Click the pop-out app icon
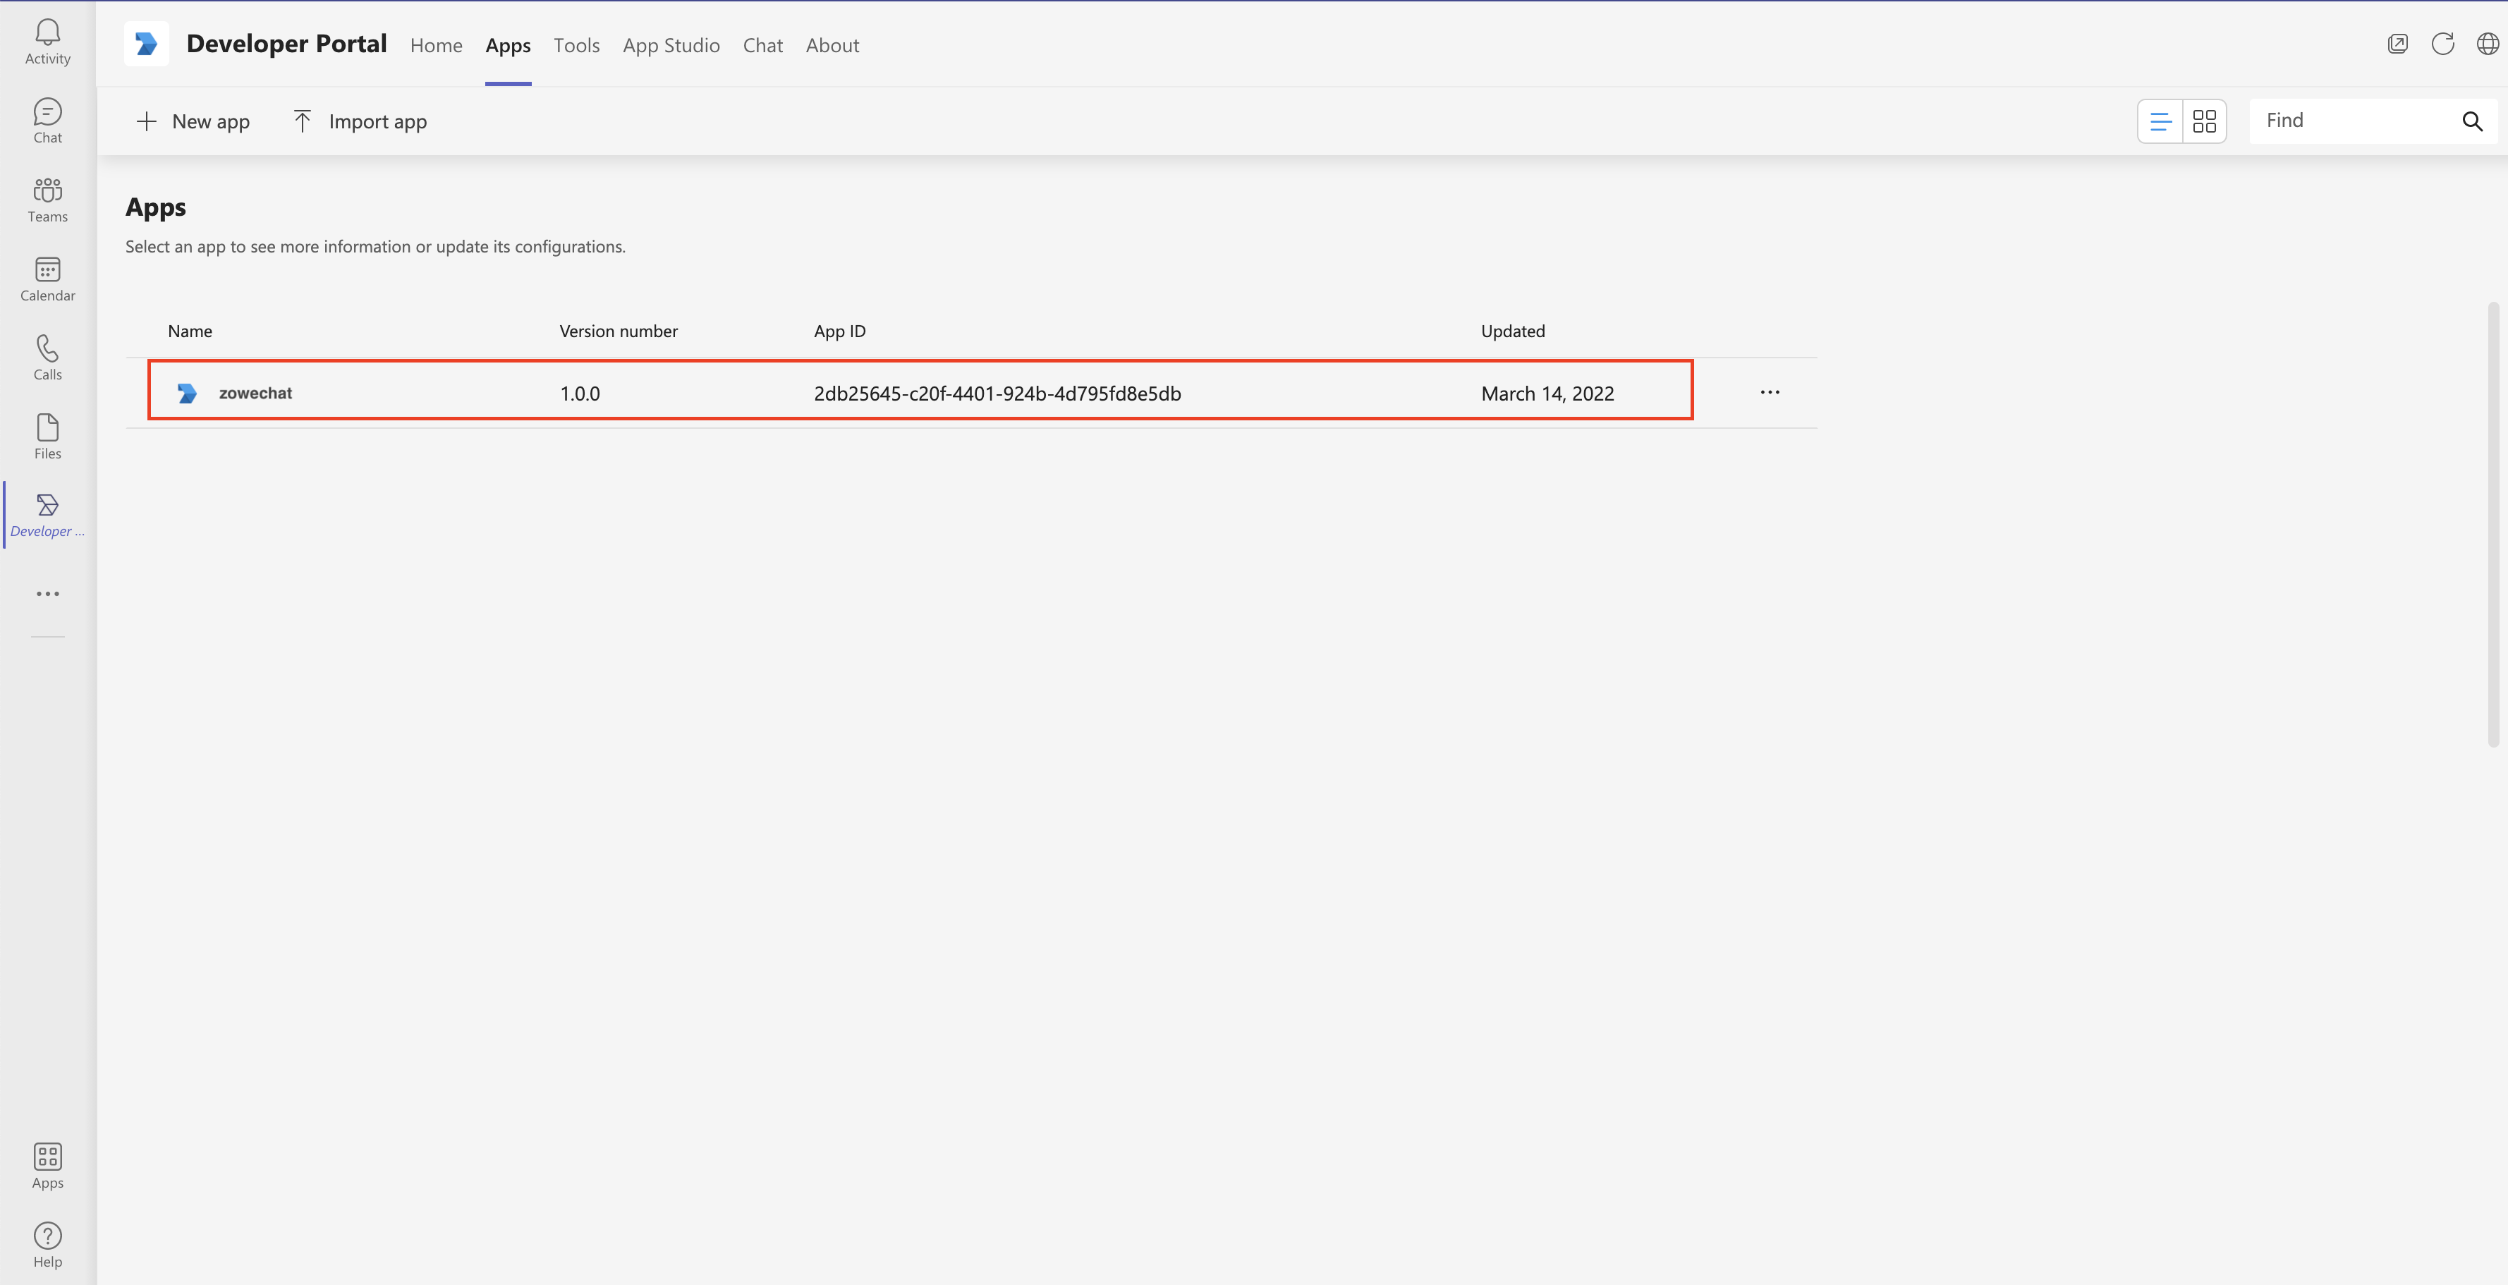2508x1285 pixels. pyautogui.click(x=2397, y=44)
